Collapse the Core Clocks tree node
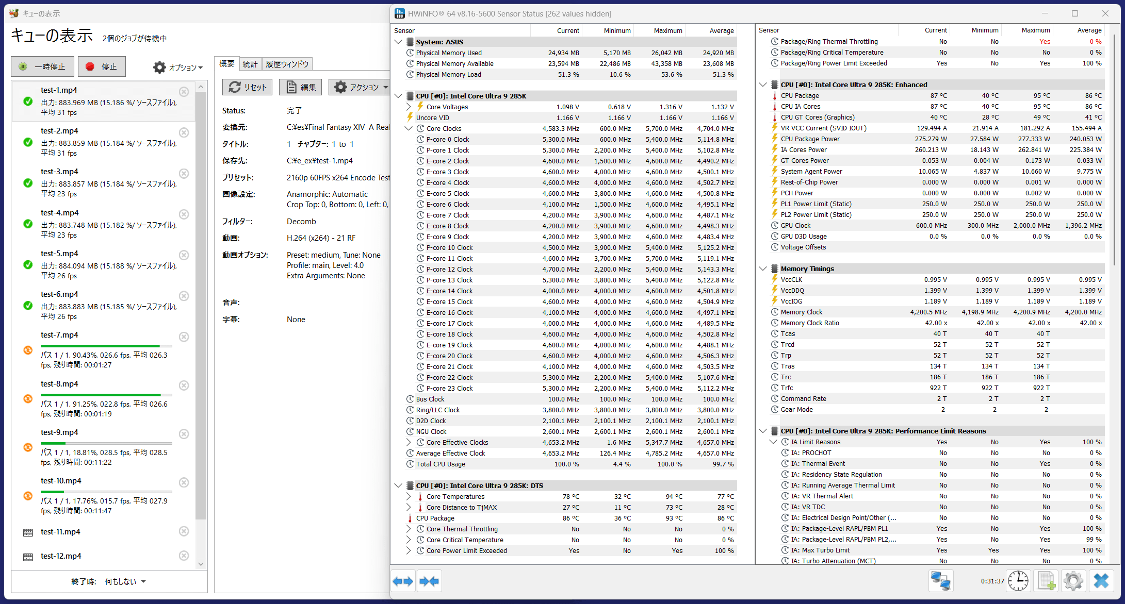Screen dimensions: 1125x604 click(409, 128)
